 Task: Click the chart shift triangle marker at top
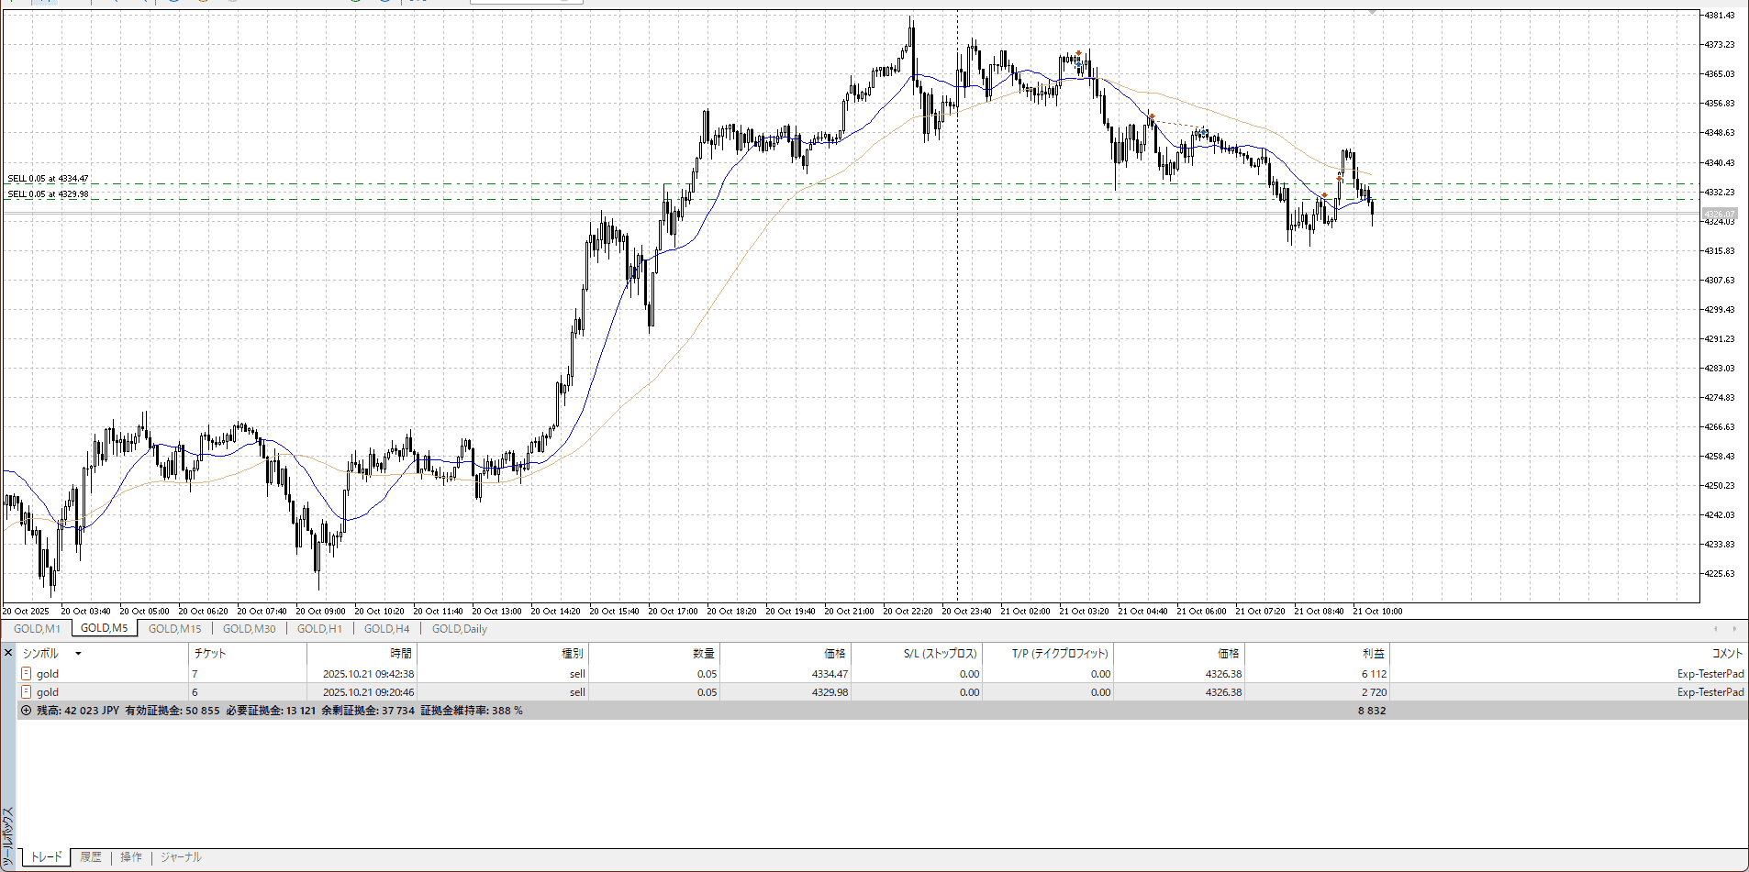(x=1372, y=12)
